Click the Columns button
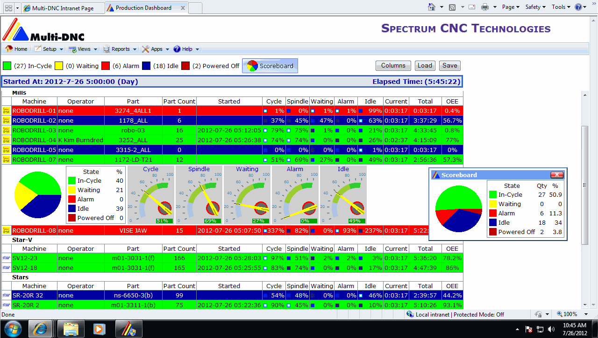The image size is (598, 338). 393,66
